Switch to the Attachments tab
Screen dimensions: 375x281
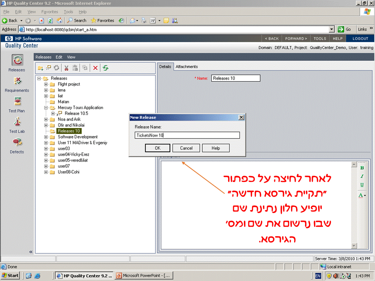tap(187, 67)
